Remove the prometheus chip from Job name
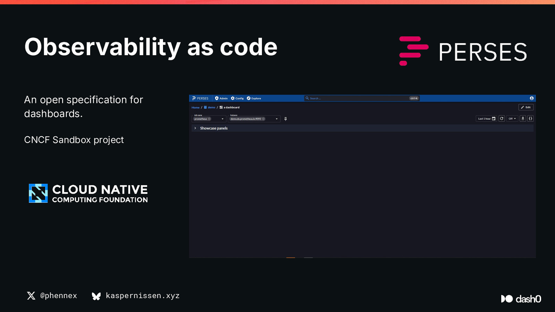Screen dimensions: 555x312 click(209, 119)
